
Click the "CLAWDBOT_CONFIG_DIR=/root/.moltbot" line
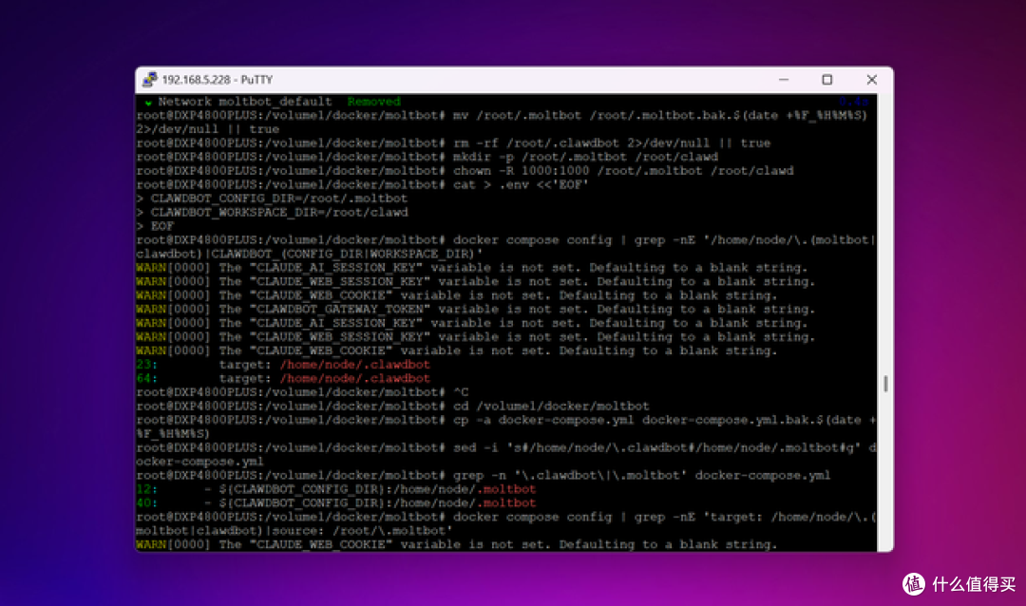click(272, 199)
